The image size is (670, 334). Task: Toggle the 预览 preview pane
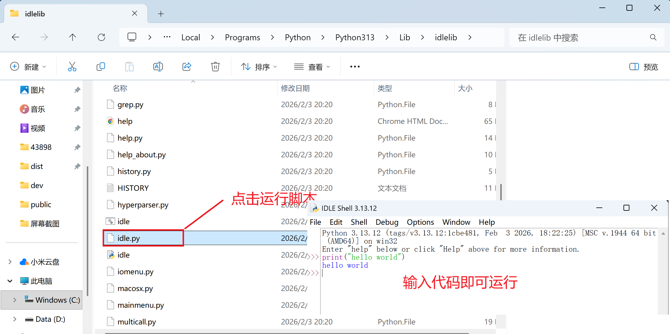pyautogui.click(x=644, y=67)
